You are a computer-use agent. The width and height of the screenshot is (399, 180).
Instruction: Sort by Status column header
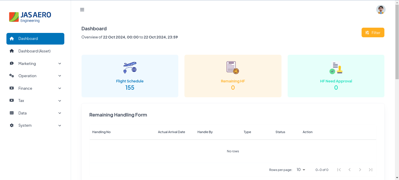click(x=280, y=132)
